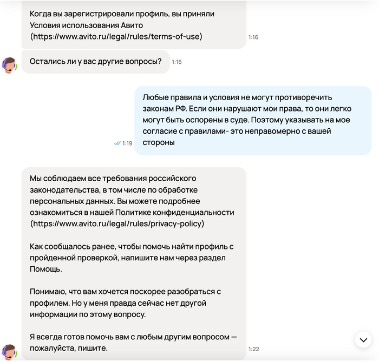Click the scroll-to-bottom chevron button
The width and height of the screenshot is (379, 362).
[363, 340]
